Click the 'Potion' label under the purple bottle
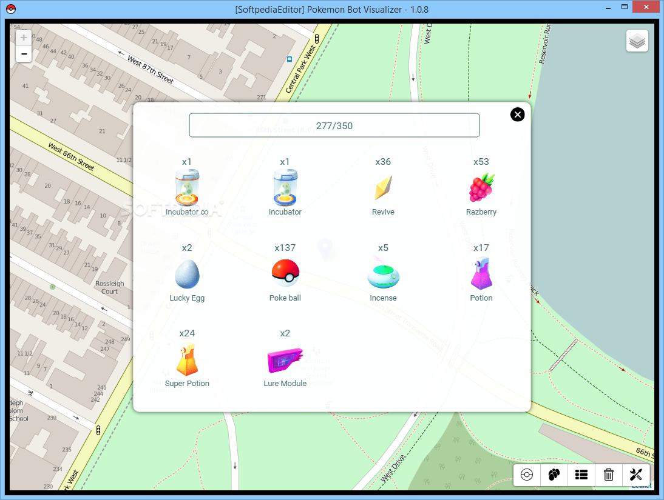 click(x=481, y=298)
